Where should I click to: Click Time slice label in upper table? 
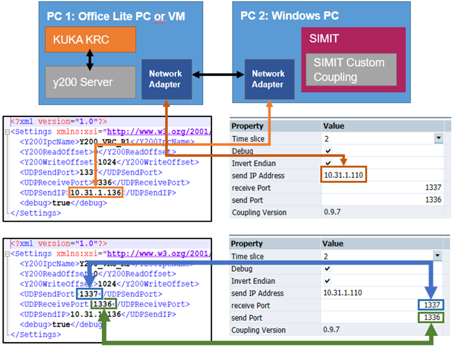pos(248,139)
